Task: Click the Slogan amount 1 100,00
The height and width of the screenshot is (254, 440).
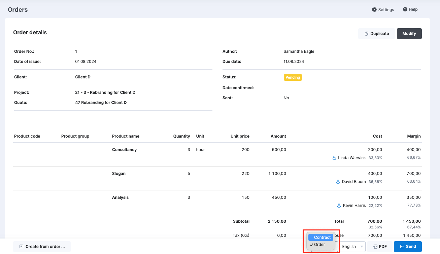Action: (x=277, y=174)
